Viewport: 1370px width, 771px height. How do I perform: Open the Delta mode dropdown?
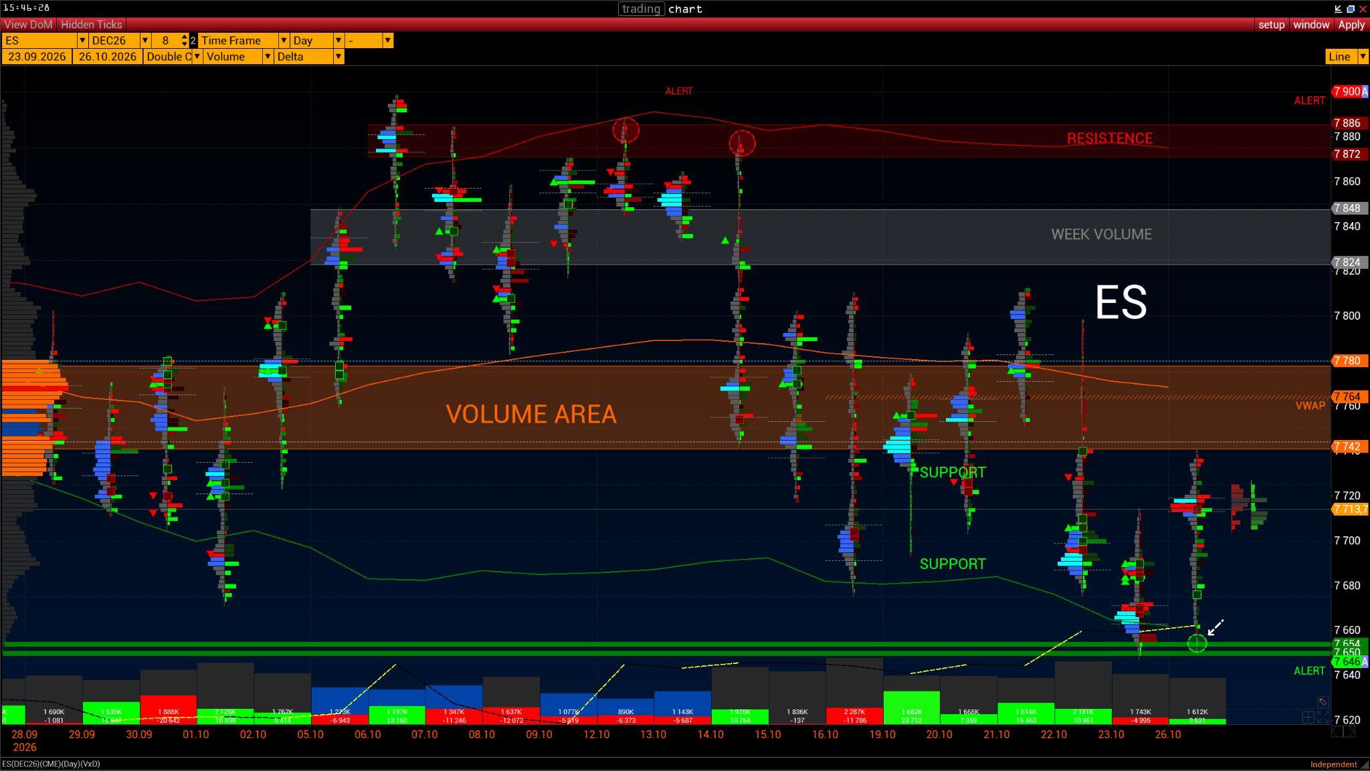coord(338,57)
